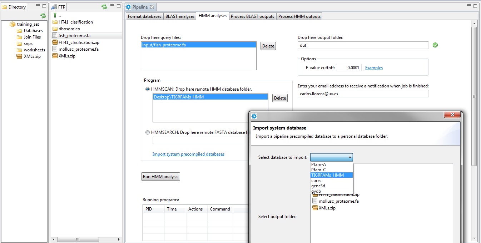This screenshot has height=243, width=481.
Task: Choose gydb from the database list
Action: tap(316, 191)
